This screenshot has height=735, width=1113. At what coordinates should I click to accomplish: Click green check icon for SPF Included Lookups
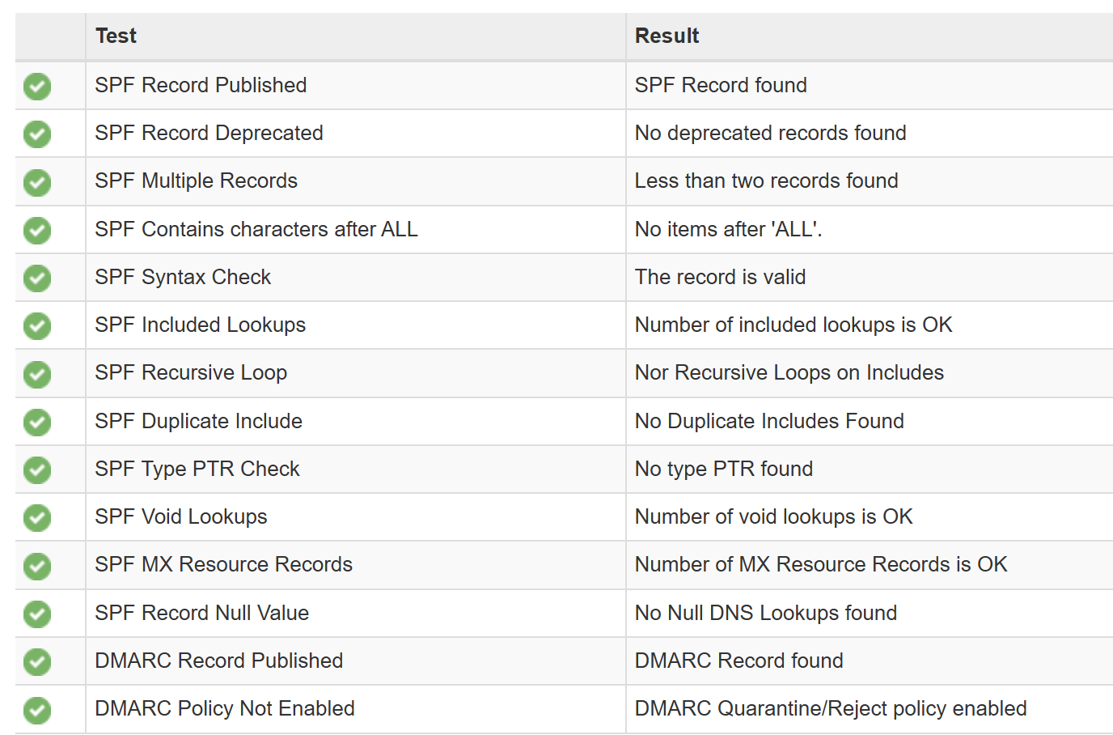(x=37, y=325)
